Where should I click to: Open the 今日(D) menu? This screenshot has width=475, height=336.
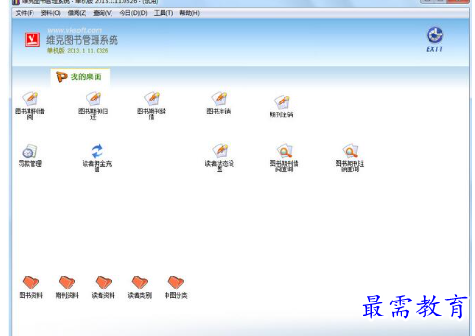(x=134, y=13)
